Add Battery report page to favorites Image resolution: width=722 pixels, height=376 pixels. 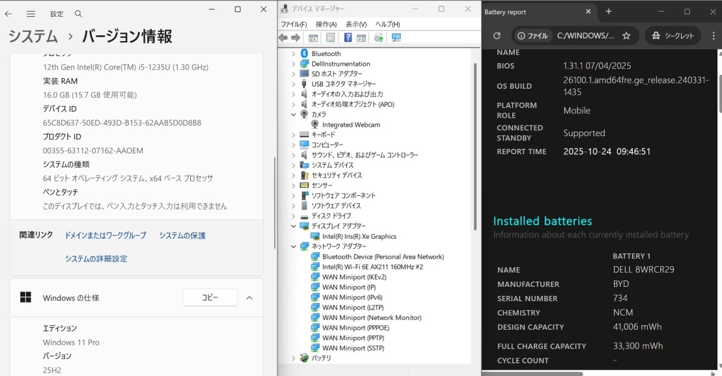(625, 35)
